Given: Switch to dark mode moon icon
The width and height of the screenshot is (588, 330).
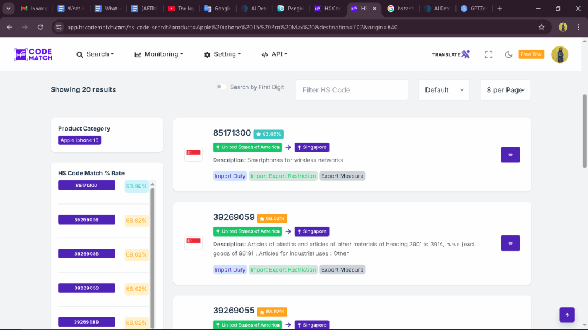Looking at the screenshot, I should coord(508,54).
